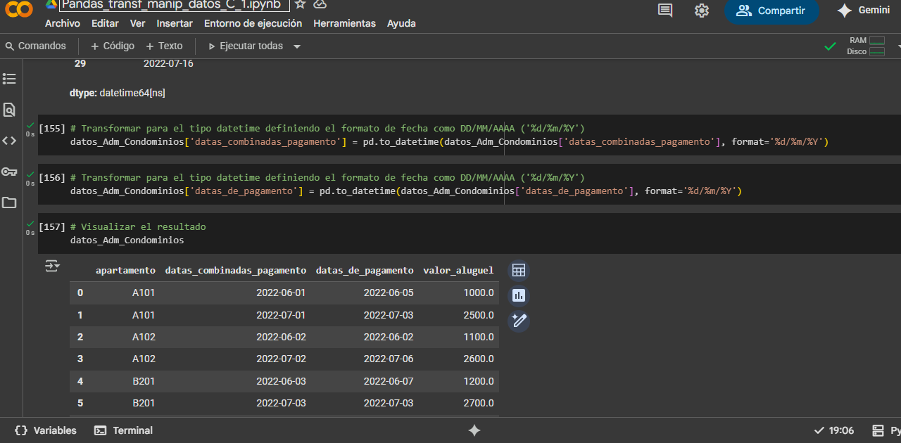Click the green connected checkmark icon
The height and width of the screenshot is (443, 901).
pyautogui.click(x=831, y=46)
